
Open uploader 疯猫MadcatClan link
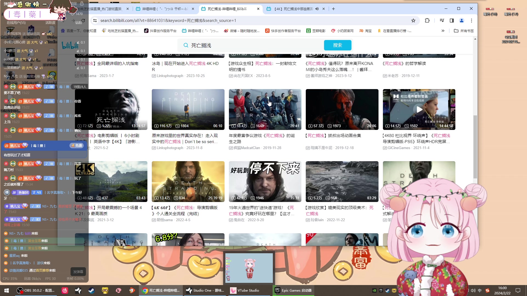[x=245, y=148]
